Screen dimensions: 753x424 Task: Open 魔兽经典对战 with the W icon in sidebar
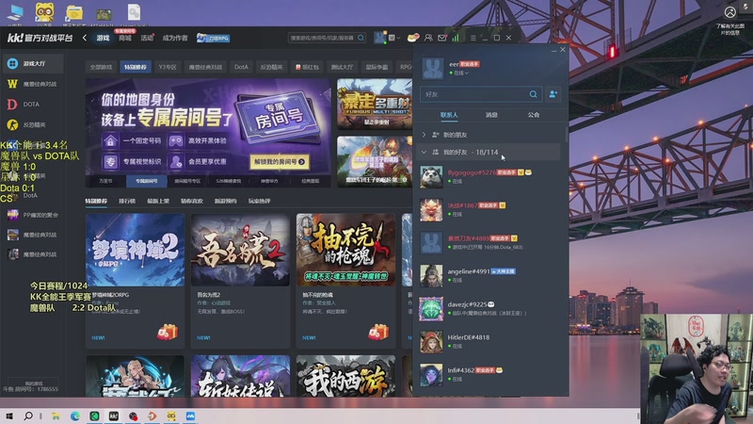32,84
